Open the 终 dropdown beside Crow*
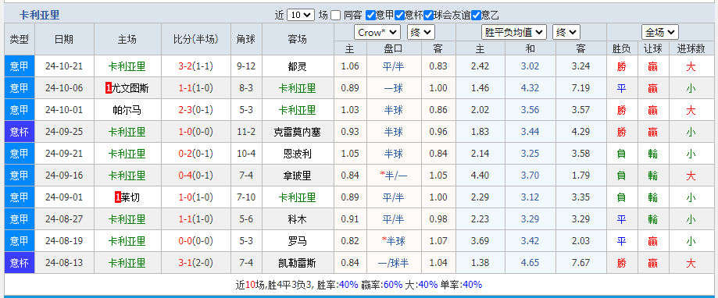 point(421,33)
